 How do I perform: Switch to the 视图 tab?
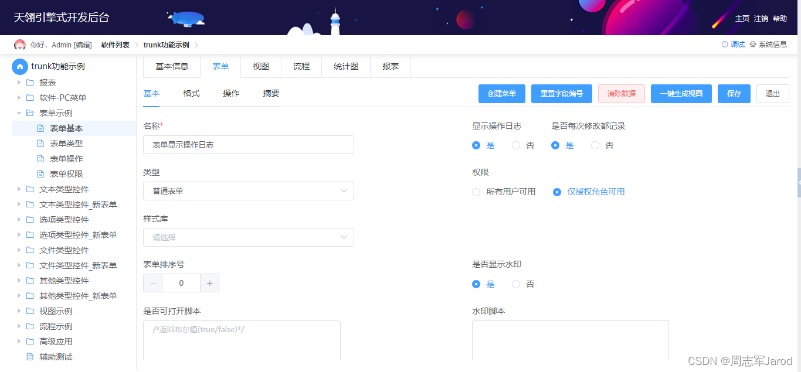click(261, 66)
